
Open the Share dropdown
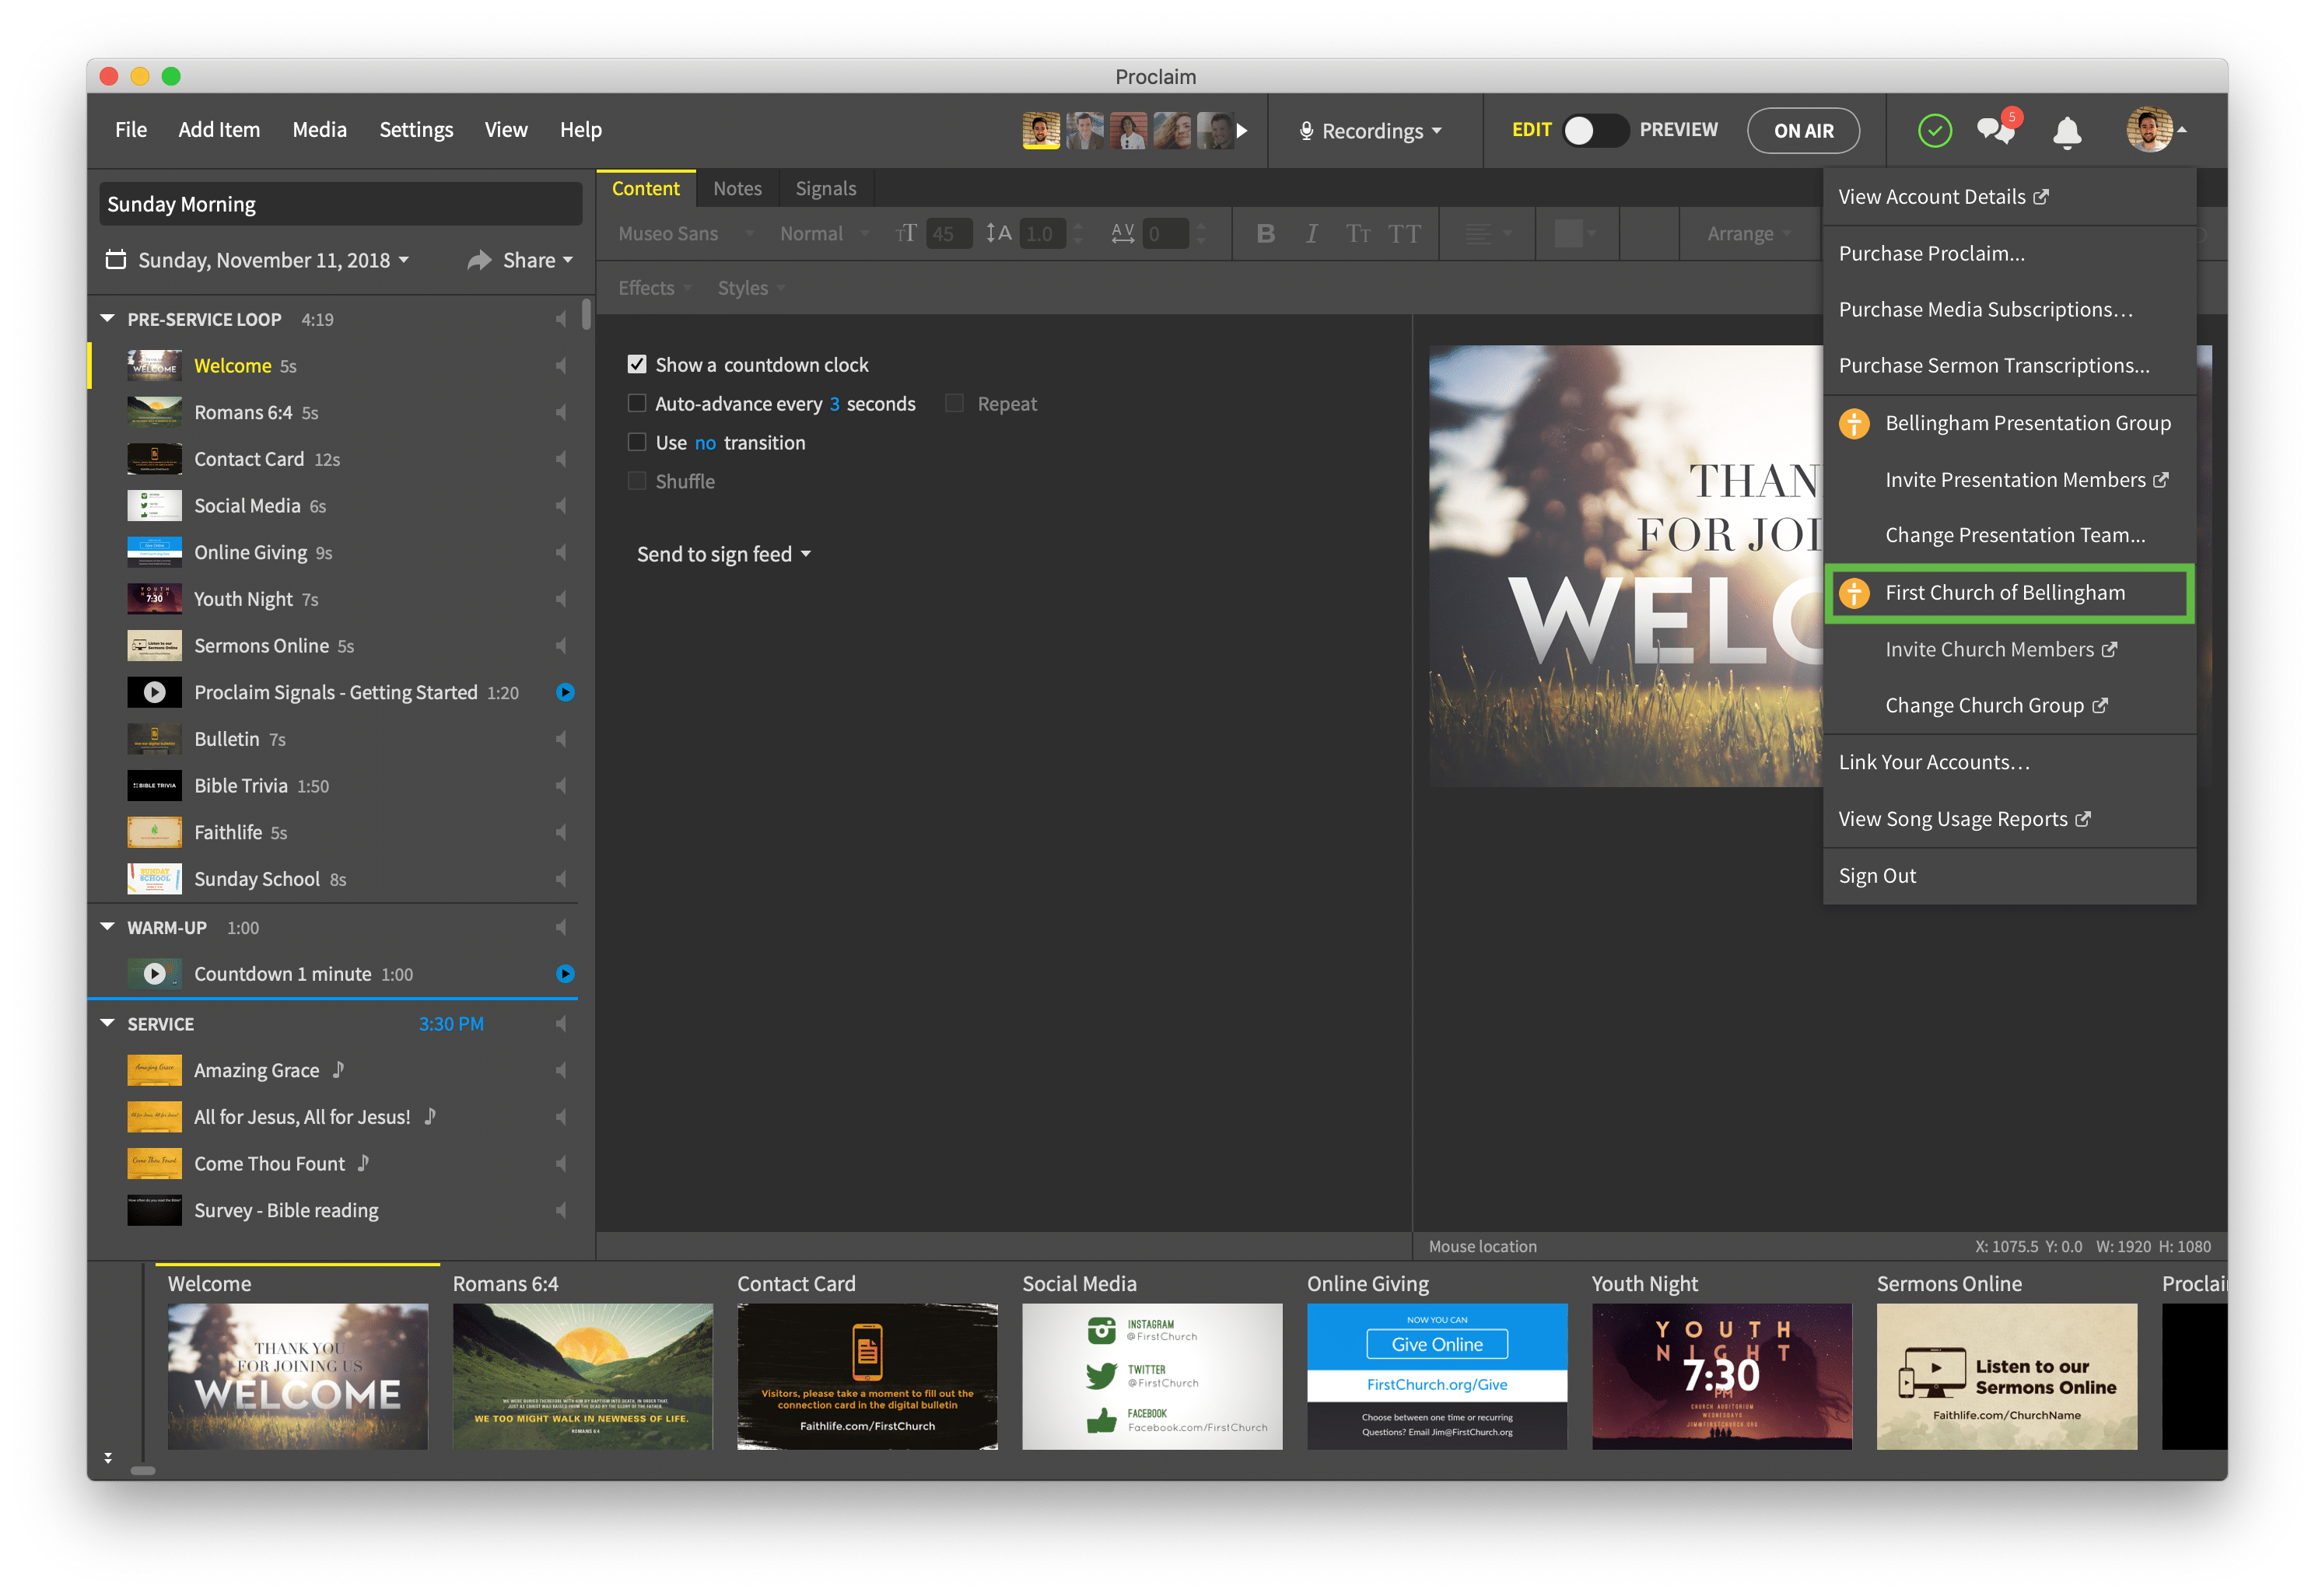[x=537, y=260]
